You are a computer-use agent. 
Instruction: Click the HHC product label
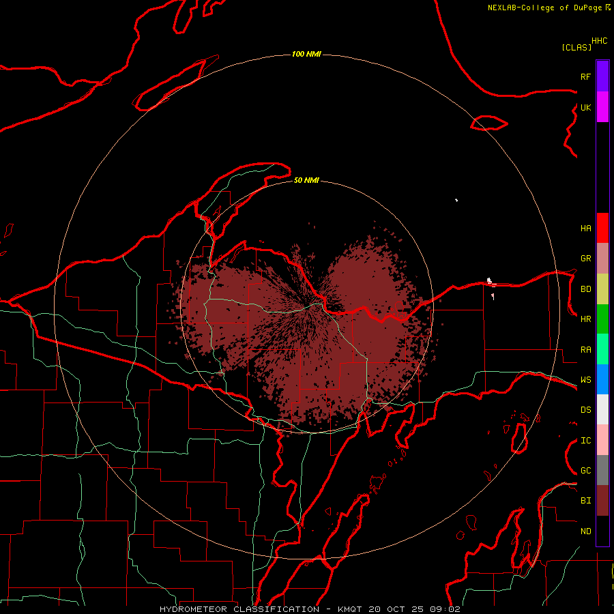pos(599,41)
